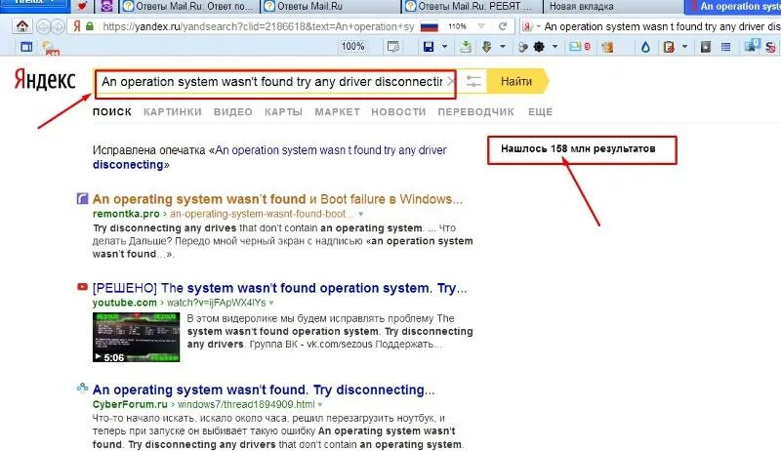Click the mail counter icon showing 0
The image size is (781, 451).
[580, 47]
